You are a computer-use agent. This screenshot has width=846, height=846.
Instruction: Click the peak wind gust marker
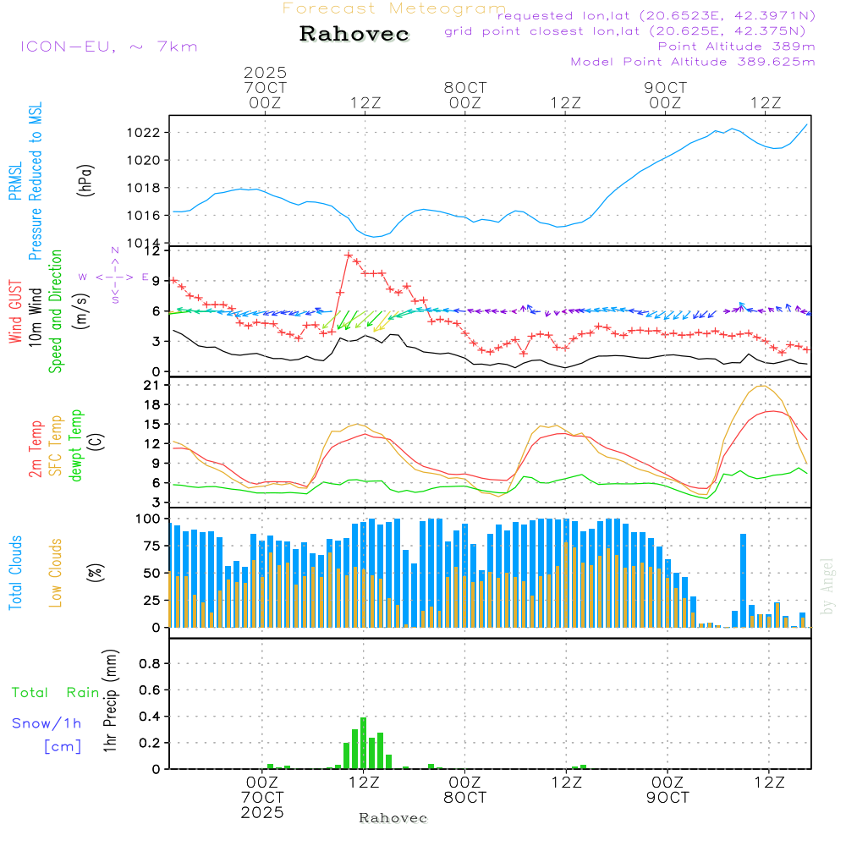[x=348, y=255]
